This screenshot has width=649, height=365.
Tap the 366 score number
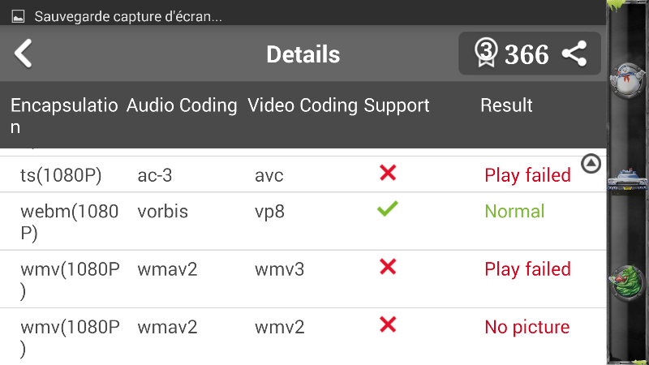tap(527, 54)
